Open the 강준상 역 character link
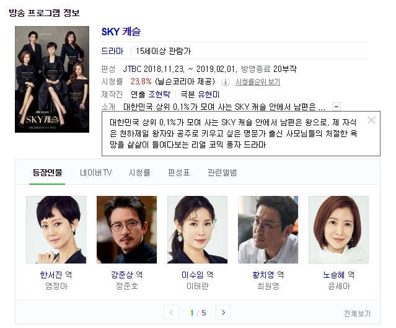The height and width of the screenshot is (328, 396). pos(126,275)
